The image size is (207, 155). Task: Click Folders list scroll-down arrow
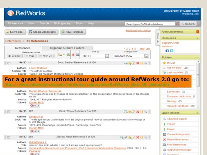198,107
